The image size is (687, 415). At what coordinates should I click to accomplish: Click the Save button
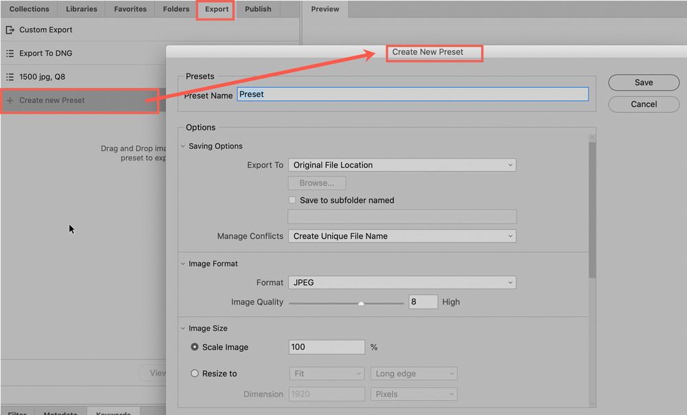click(x=644, y=82)
